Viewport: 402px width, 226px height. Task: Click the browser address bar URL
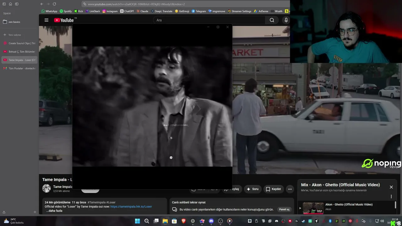tap(136, 4)
